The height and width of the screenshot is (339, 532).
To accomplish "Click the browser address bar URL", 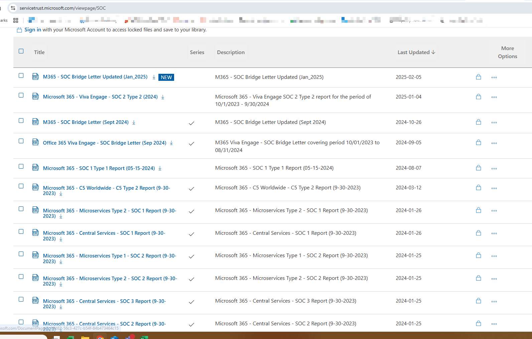I will pyautogui.click(x=63, y=8).
